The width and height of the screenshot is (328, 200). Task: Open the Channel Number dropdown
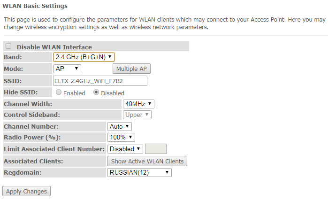coord(120,126)
